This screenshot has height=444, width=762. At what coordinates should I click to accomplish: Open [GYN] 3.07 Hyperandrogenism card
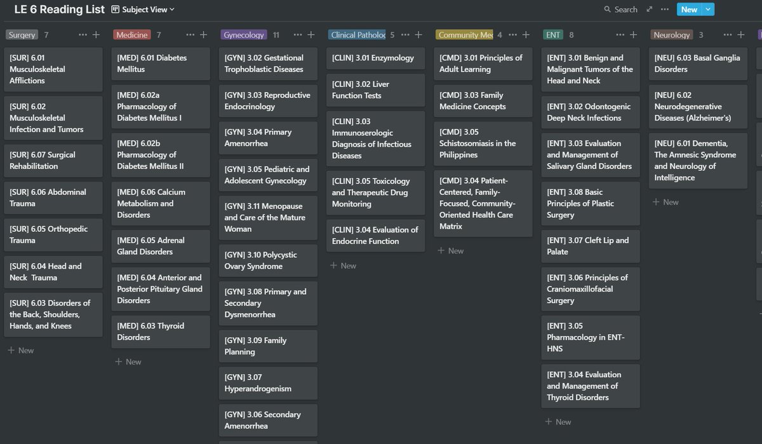[268, 383]
